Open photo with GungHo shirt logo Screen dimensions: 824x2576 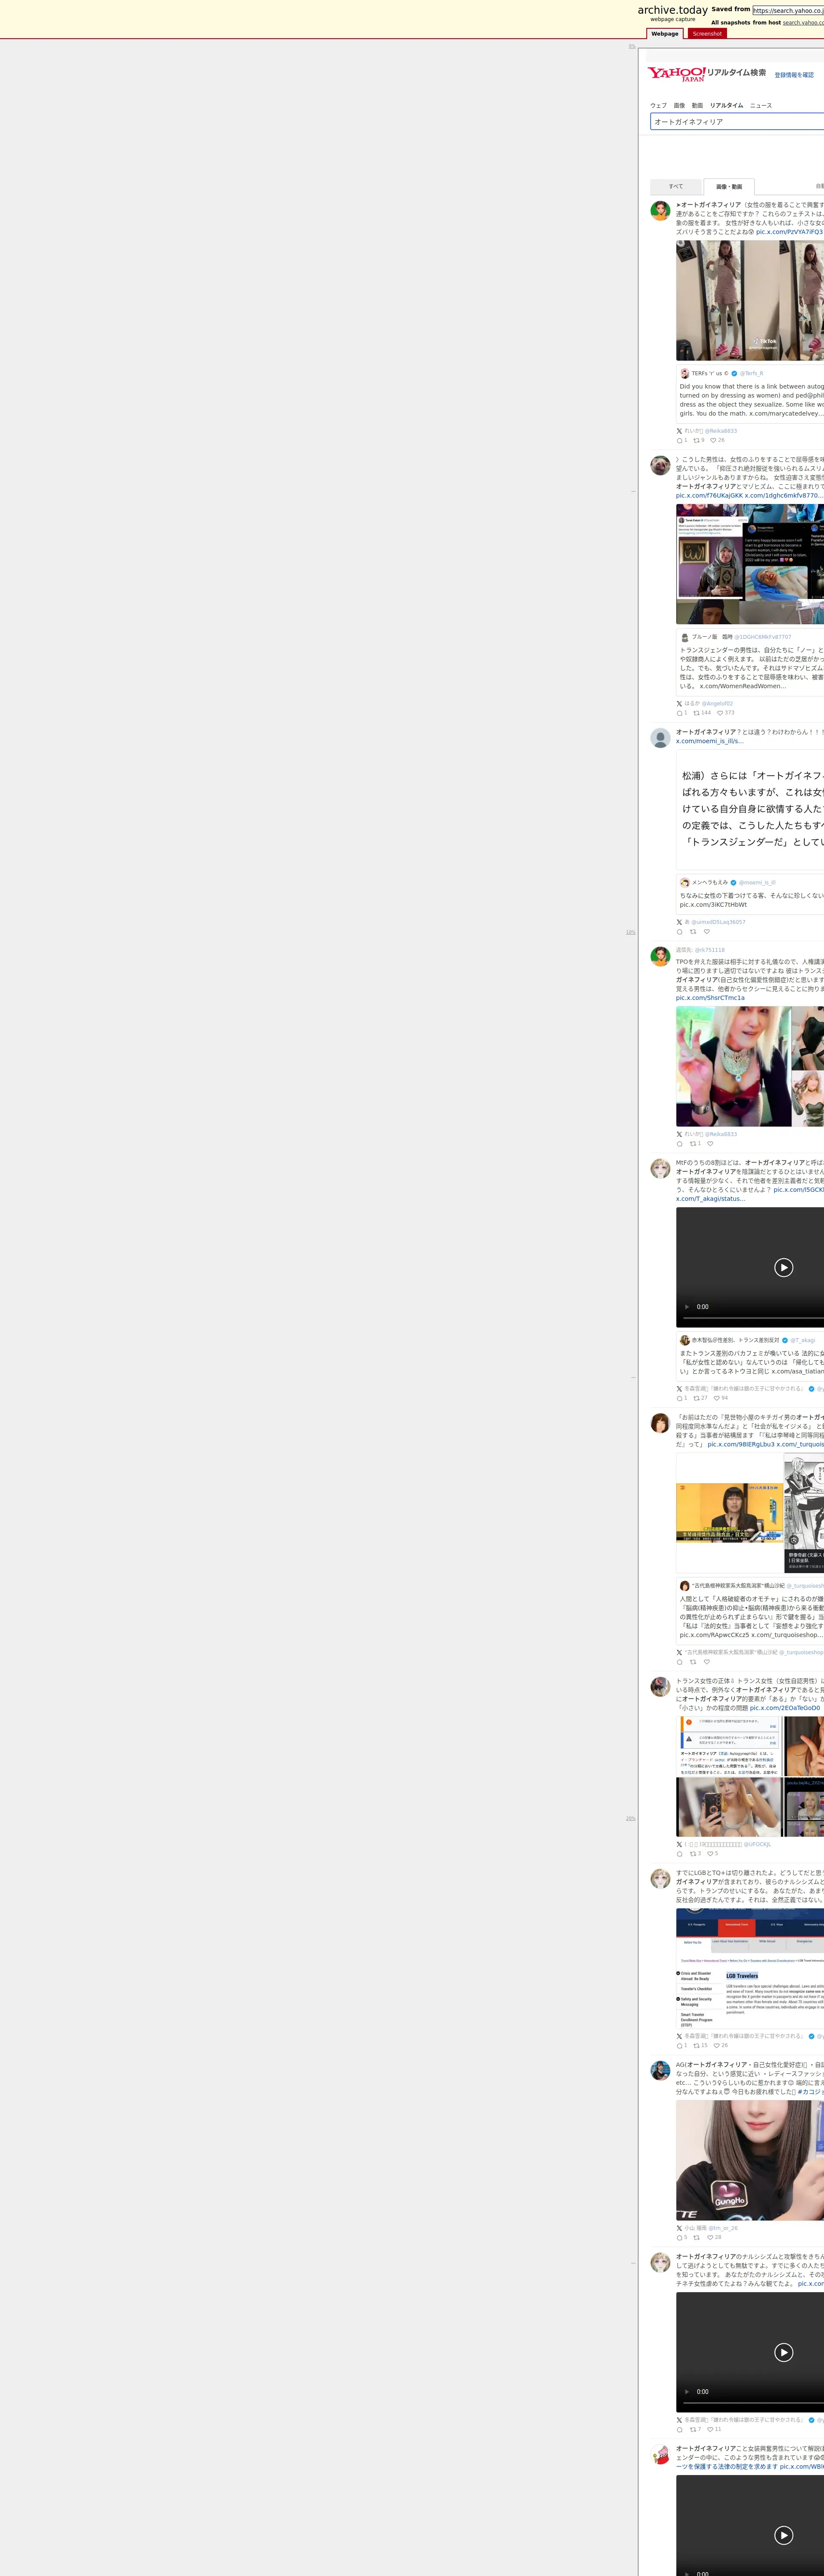750,2160
